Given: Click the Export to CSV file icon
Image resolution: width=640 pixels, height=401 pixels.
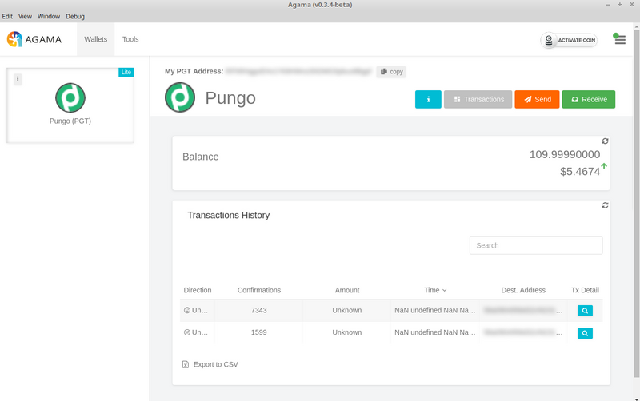Looking at the screenshot, I should pyautogui.click(x=186, y=364).
